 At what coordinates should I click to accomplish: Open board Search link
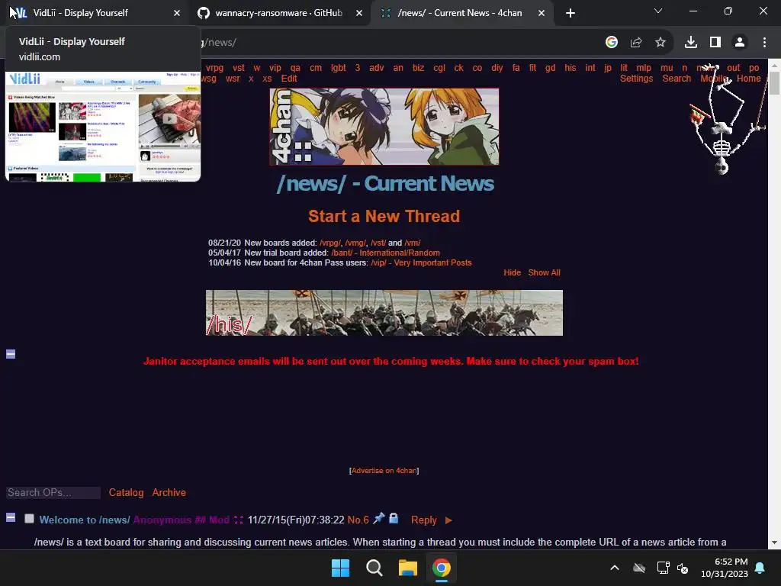tap(677, 79)
